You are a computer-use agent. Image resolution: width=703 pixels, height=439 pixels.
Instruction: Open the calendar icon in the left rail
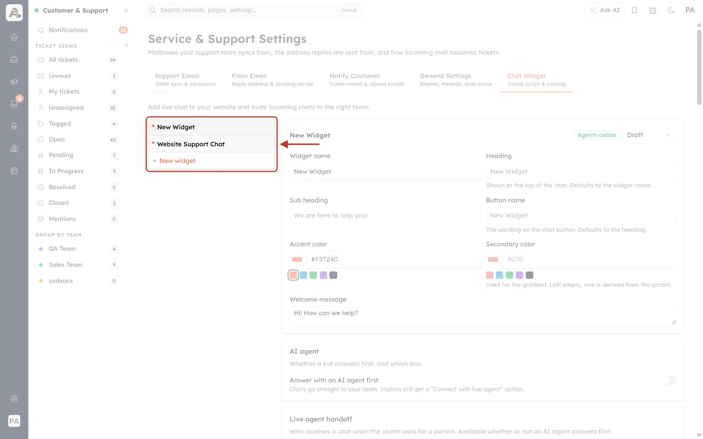click(x=14, y=171)
